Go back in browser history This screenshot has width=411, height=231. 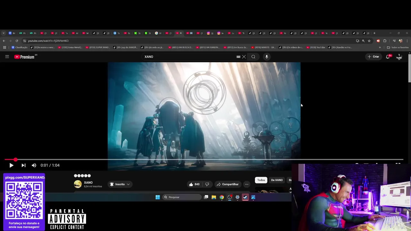4,41
